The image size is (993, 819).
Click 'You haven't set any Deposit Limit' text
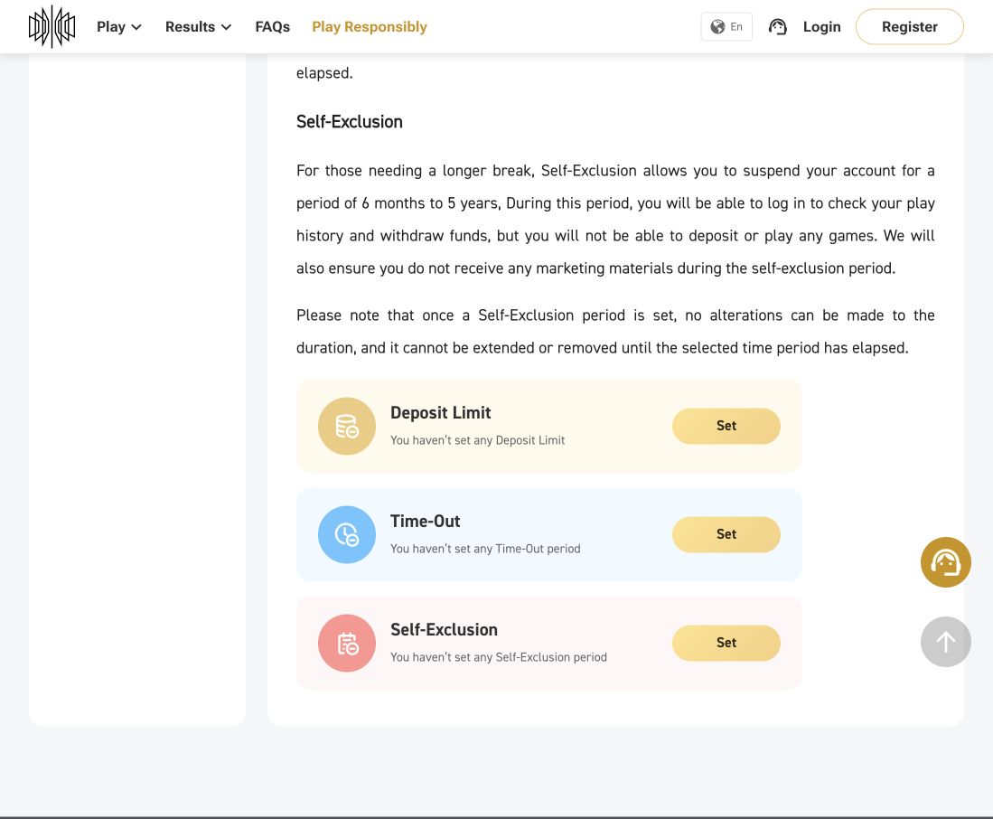point(477,439)
